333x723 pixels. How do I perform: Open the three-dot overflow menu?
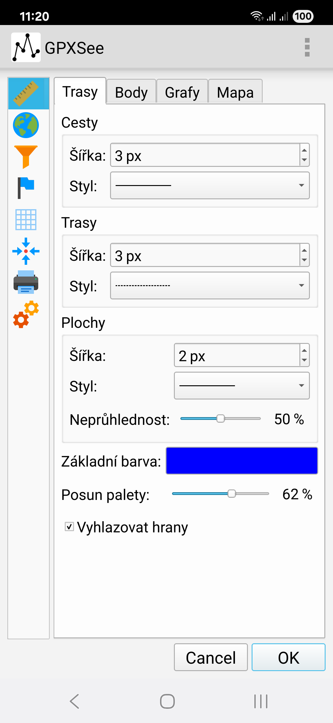pos(307,47)
